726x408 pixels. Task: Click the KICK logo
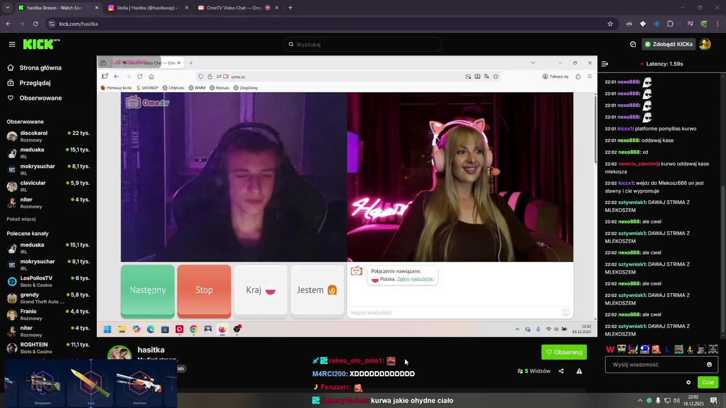pyautogui.click(x=41, y=44)
